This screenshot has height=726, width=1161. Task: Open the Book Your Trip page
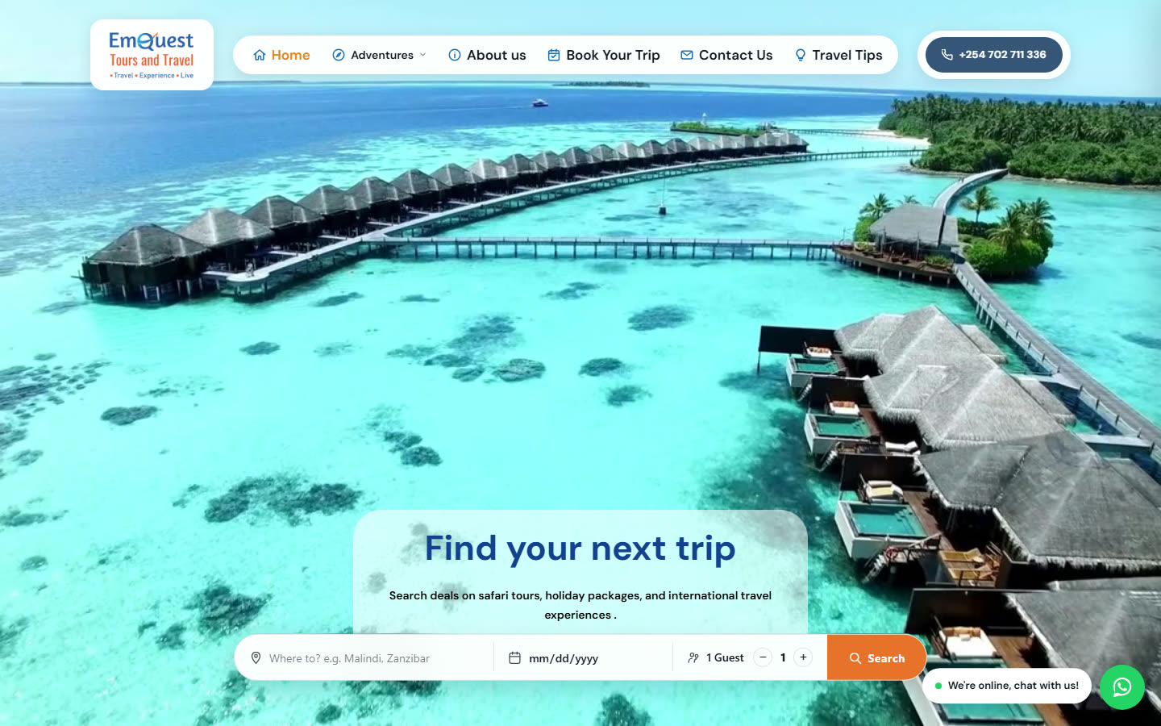point(604,55)
